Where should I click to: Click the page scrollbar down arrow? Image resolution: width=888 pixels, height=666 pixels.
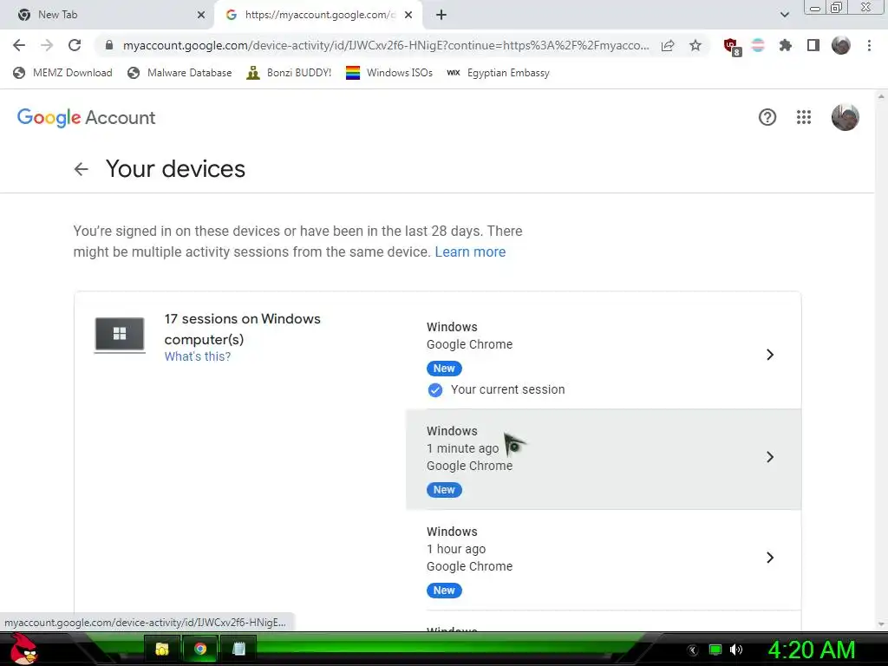tap(881, 624)
